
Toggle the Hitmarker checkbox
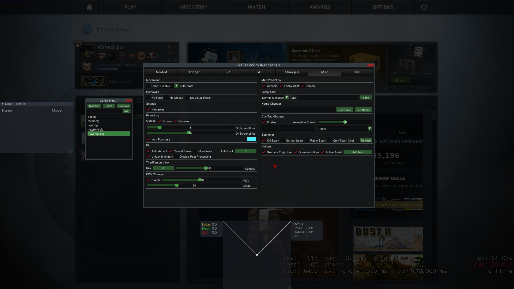pos(148,109)
